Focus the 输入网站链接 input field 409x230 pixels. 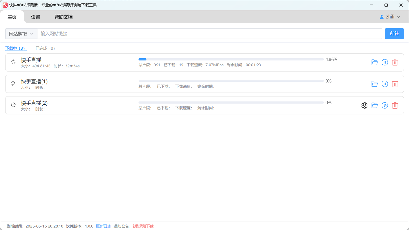coord(209,34)
